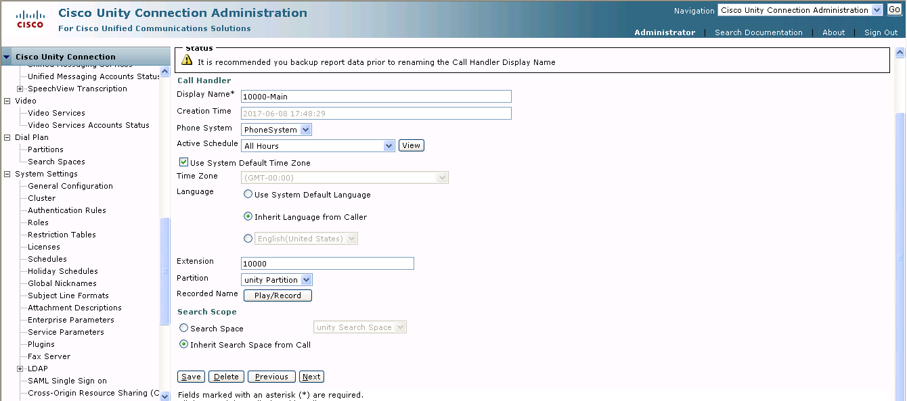Open Cross-Origin Resource Sharing item

click(x=93, y=393)
